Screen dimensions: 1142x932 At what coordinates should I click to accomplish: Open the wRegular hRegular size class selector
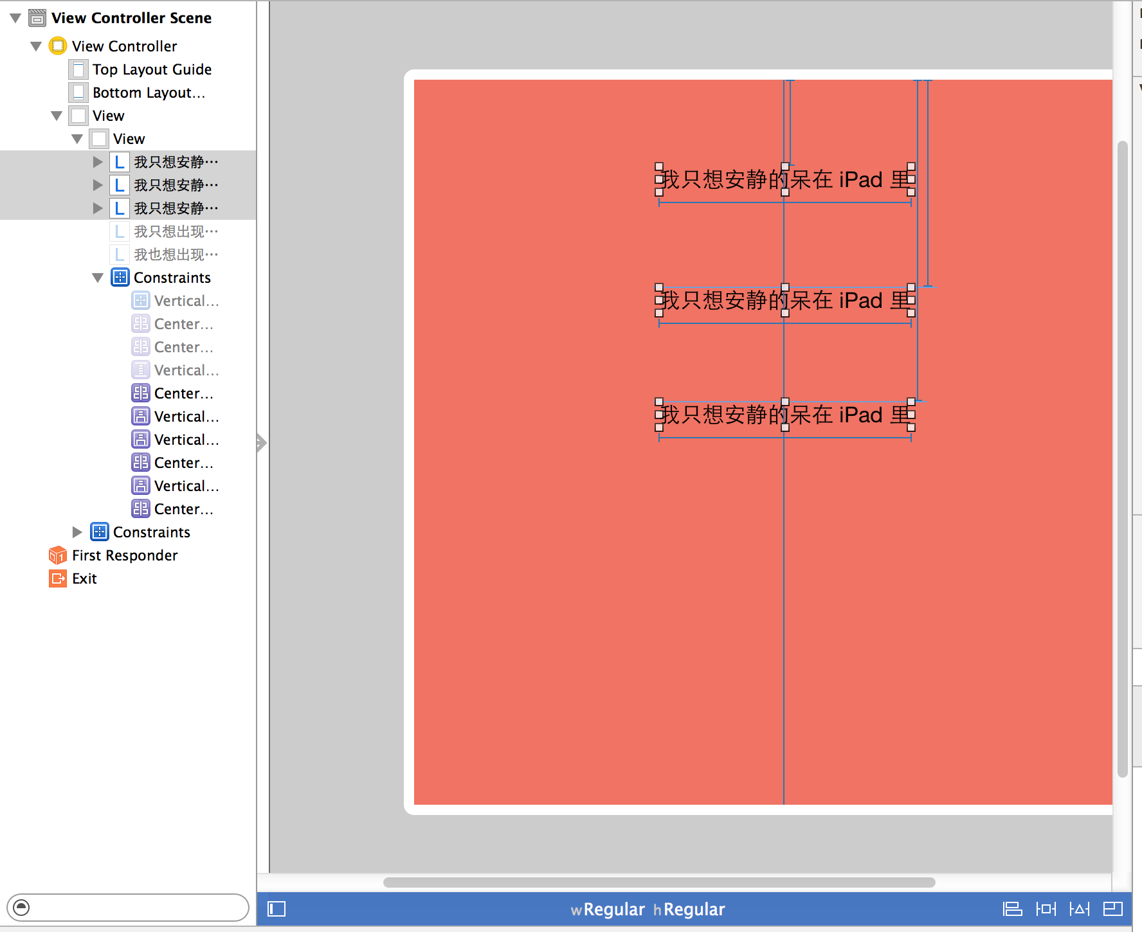pyautogui.click(x=648, y=909)
